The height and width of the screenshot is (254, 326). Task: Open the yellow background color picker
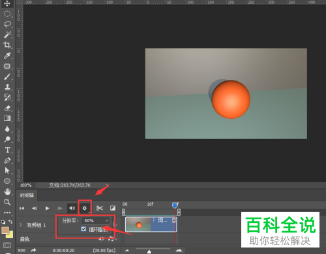pyautogui.click(x=10, y=235)
